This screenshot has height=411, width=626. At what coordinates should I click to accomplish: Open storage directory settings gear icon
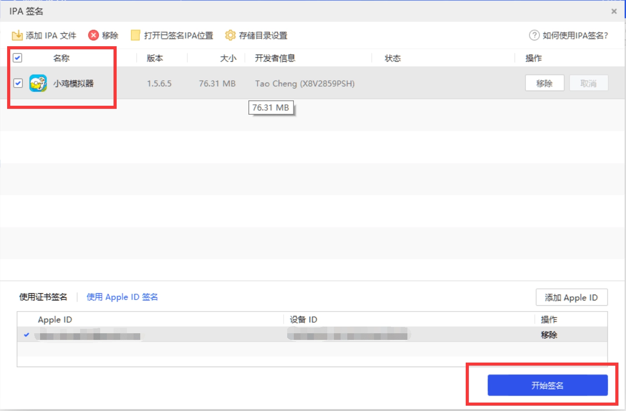coord(230,36)
